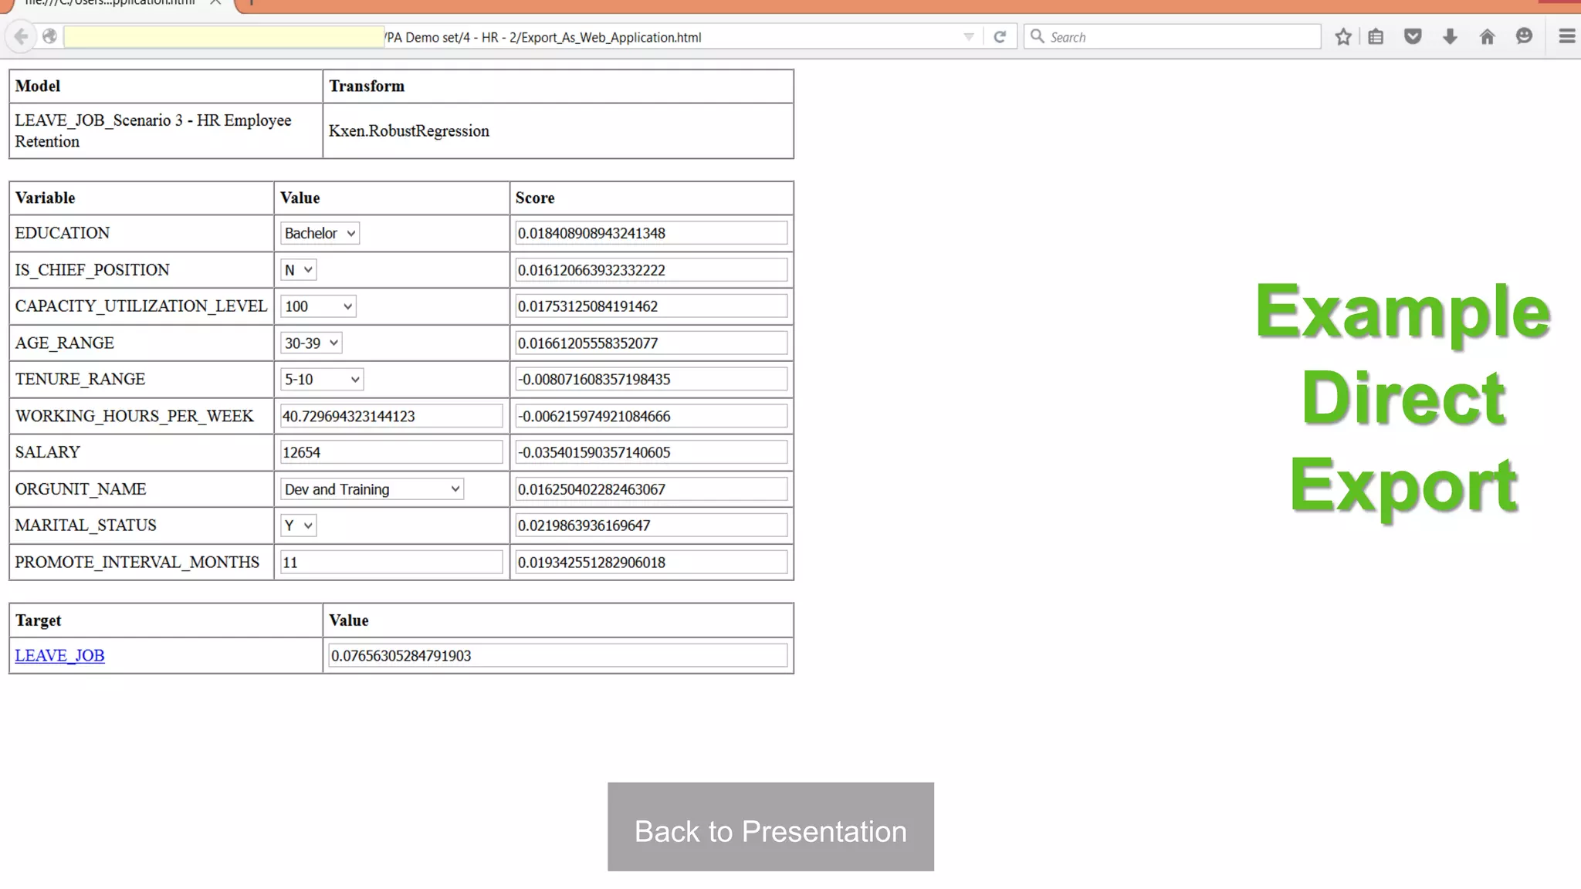Open the downloads arrow icon
The height and width of the screenshot is (889, 1581).
[1450, 36]
